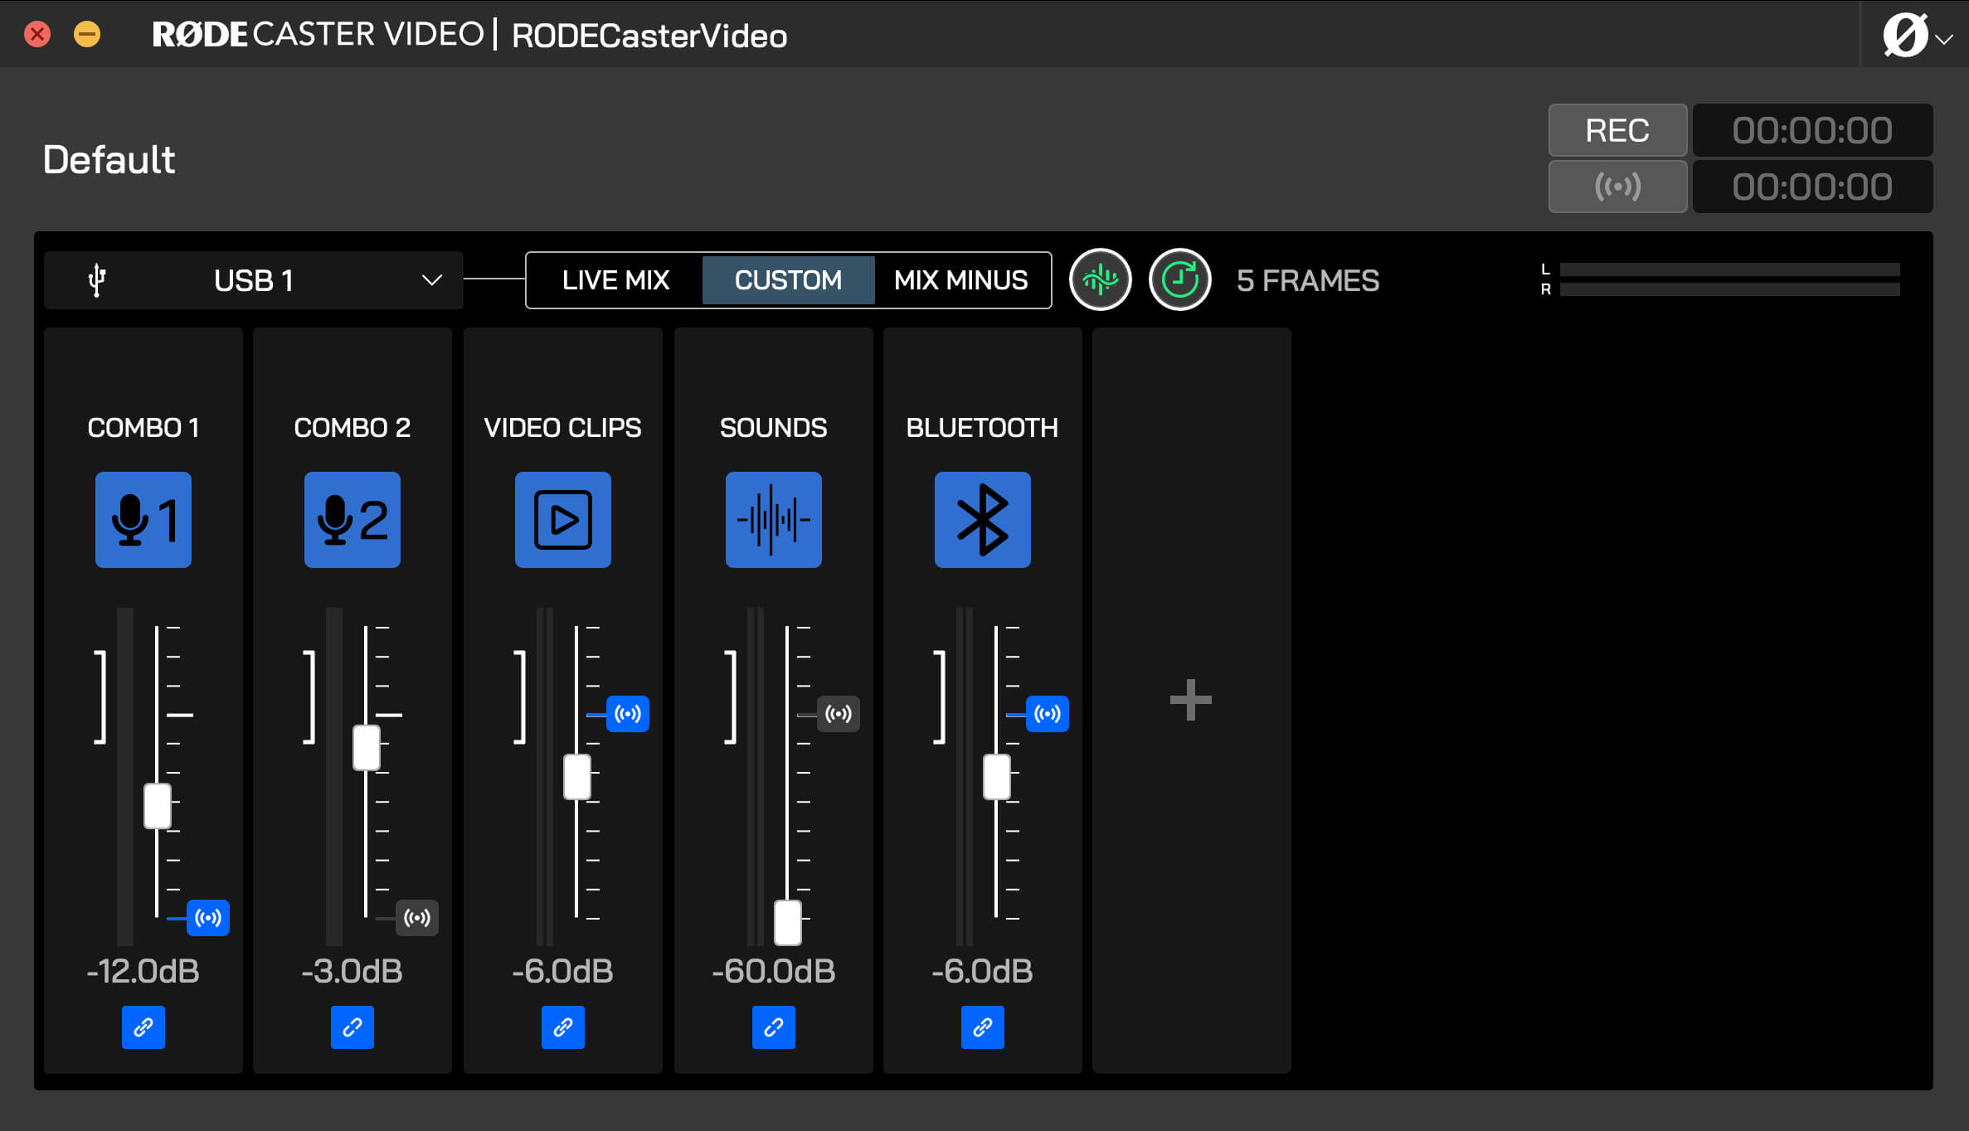Click the streaming timer display 00:00:00
1969x1131 pixels.
pyautogui.click(x=1812, y=187)
